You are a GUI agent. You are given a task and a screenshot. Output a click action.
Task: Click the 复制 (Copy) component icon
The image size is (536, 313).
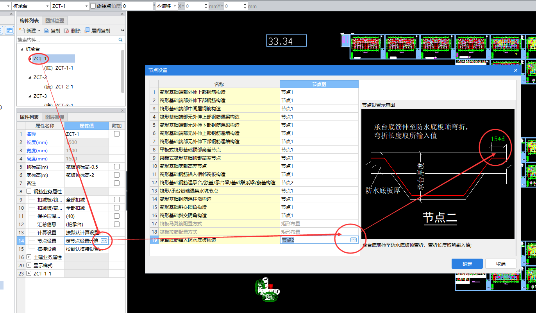(x=46, y=31)
